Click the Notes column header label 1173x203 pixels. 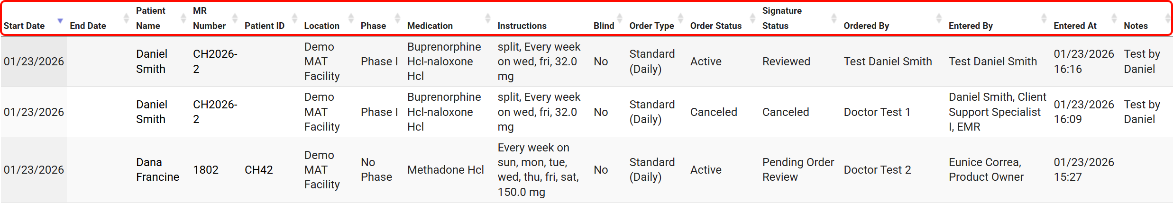point(1136,26)
